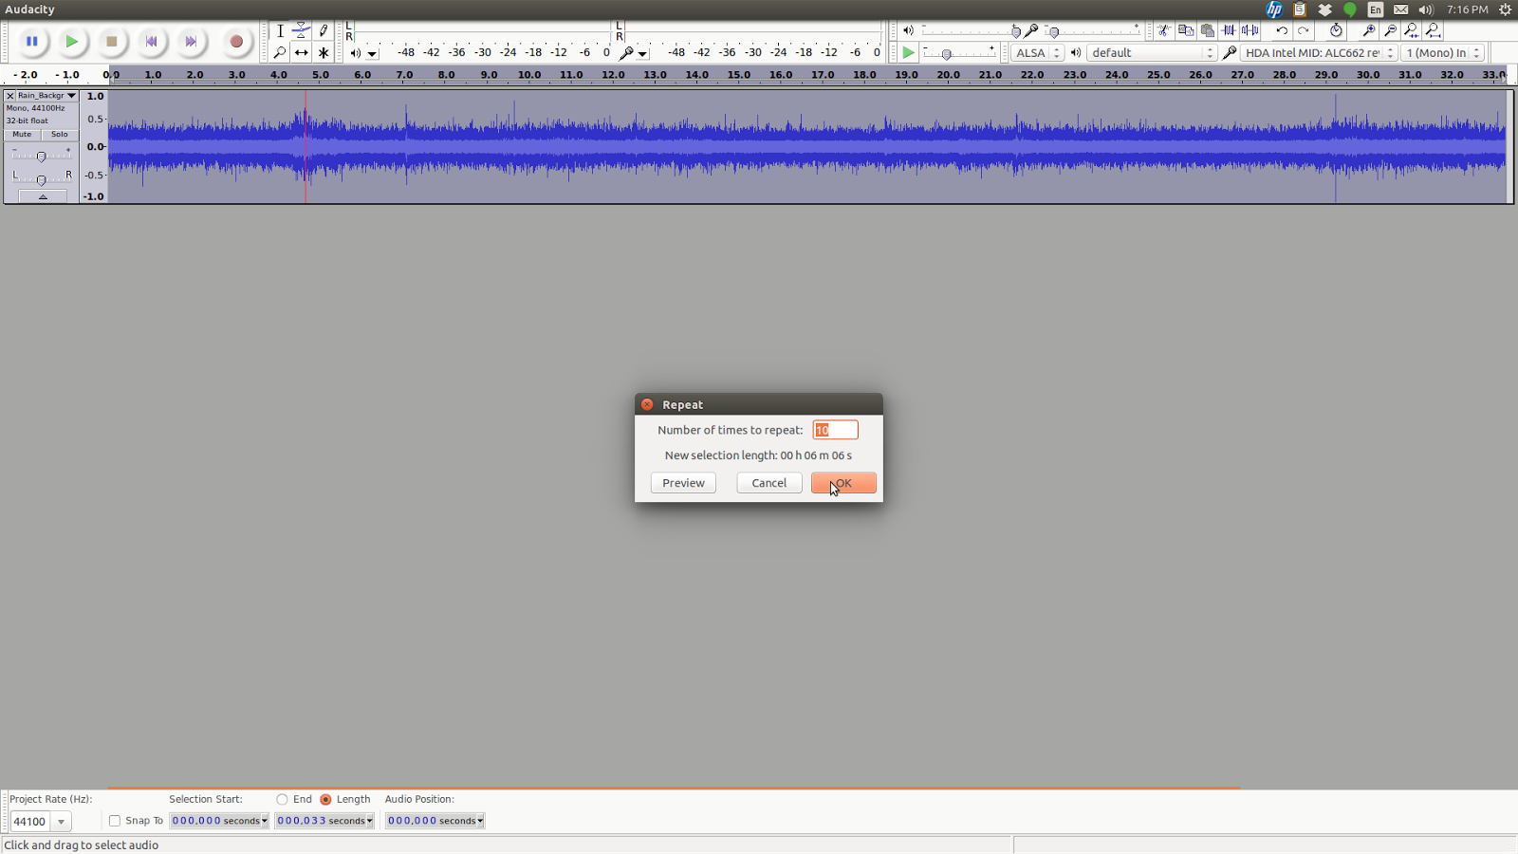Click Cancel in the Repeat dialog

769,483
